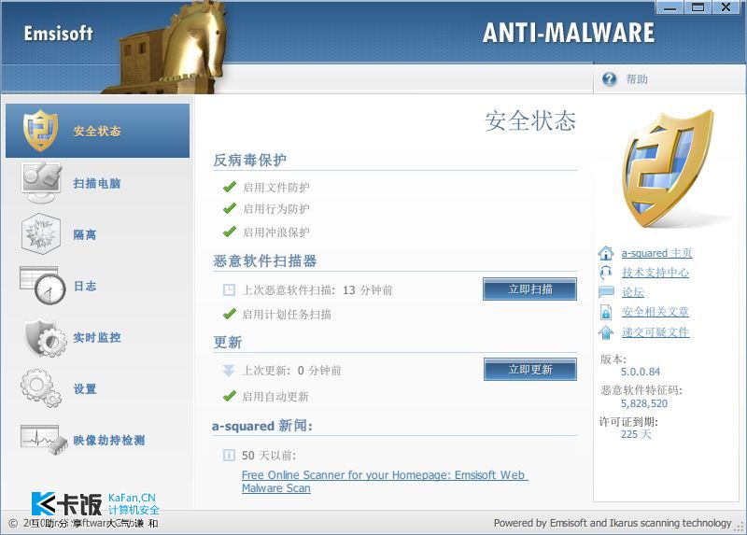The width and height of the screenshot is (747, 535).
Task: Open the 映像劫持检测 chip monitor icon
Action: 44,439
